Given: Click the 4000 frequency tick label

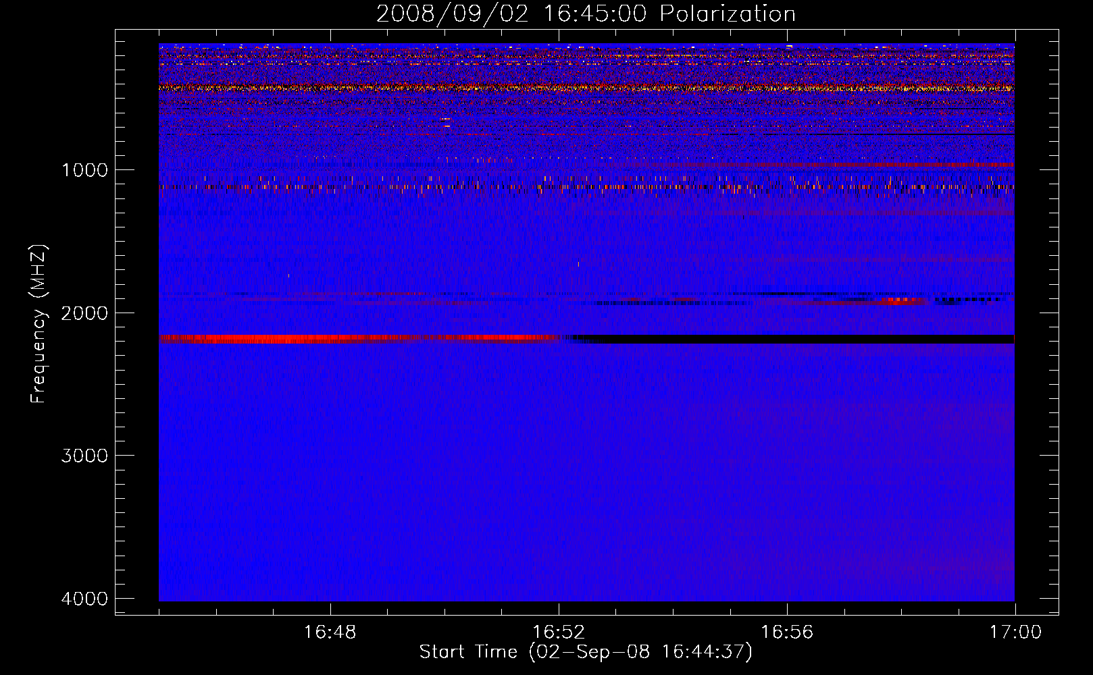Looking at the screenshot, I should (x=84, y=599).
